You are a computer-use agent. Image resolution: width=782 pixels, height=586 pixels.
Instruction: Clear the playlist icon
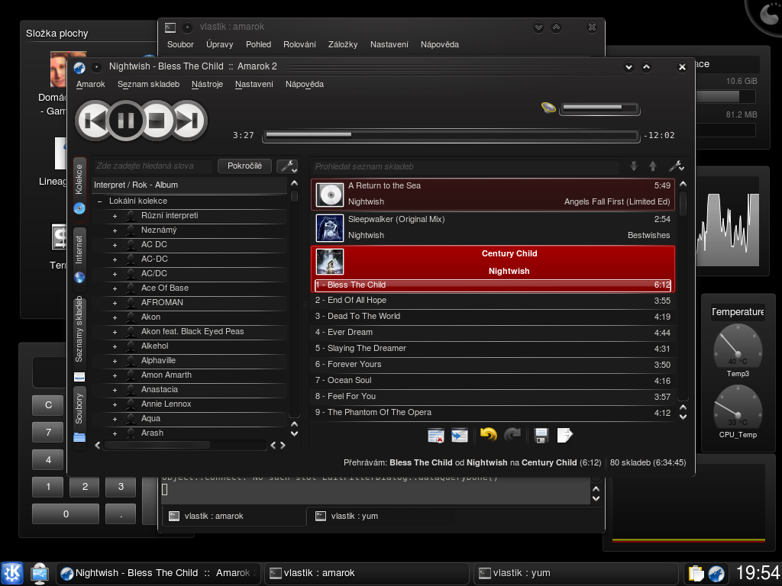[x=436, y=435]
